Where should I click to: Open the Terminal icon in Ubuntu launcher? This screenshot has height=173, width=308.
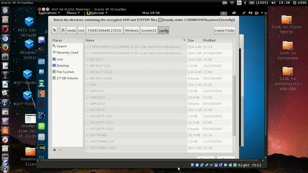pyautogui.click(x=5, y=57)
